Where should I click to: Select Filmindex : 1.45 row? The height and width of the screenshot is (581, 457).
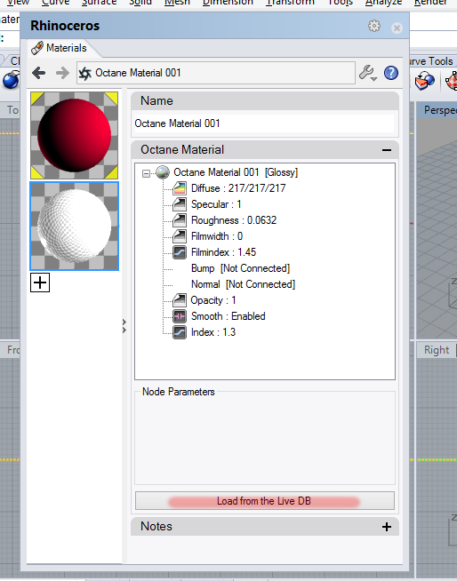(x=223, y=252)
